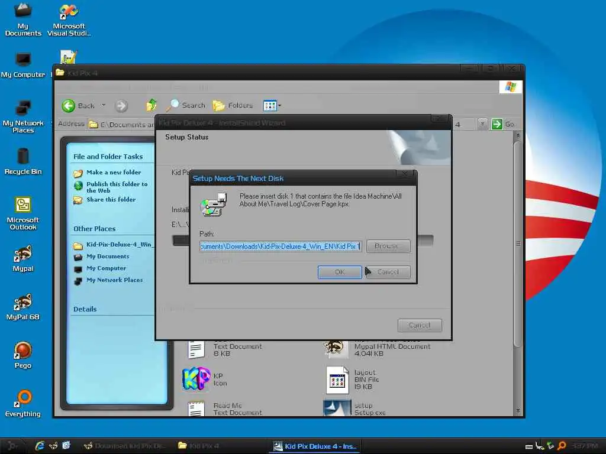
Task: Open My Network Places desktop icon
Action: pyautogui.click(x=23, y=116)
